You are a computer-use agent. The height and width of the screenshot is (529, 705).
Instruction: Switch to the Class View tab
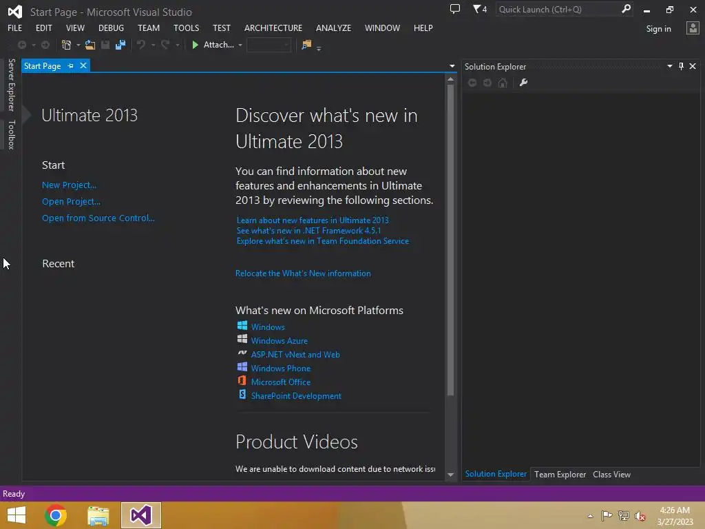tap(611, 475)
